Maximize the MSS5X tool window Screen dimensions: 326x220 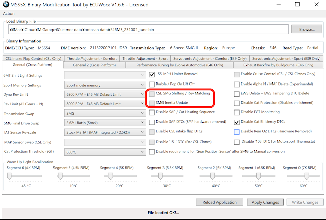(297, 5)
